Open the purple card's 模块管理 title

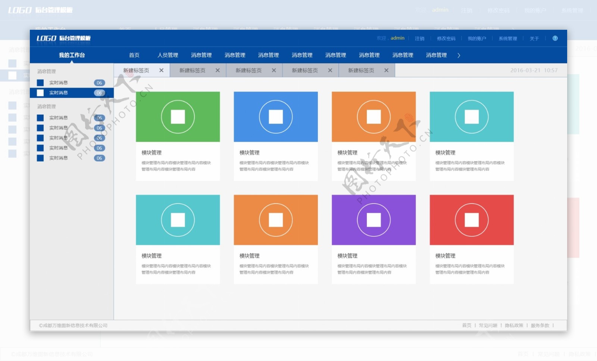click(x=347, y=256)
